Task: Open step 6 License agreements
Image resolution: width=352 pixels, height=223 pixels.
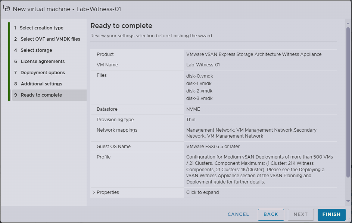Action: coord(43,62)
